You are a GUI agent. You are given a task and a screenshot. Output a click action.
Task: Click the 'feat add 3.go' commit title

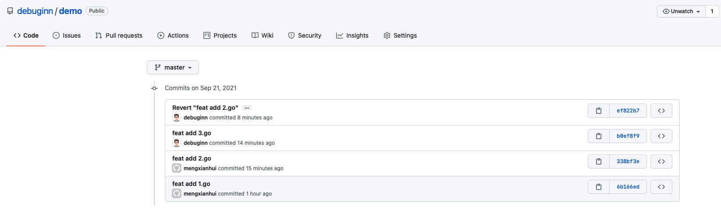(192, 133)
